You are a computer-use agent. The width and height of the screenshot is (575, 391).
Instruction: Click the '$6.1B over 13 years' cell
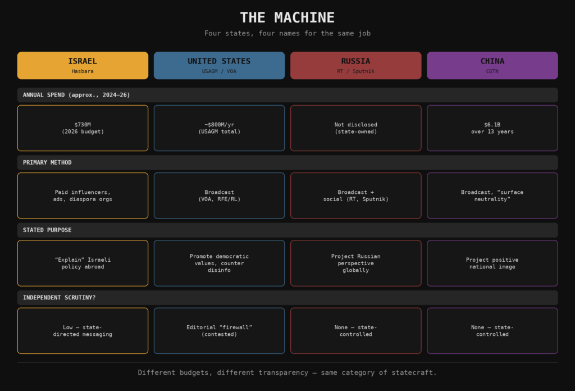point(492,128)
